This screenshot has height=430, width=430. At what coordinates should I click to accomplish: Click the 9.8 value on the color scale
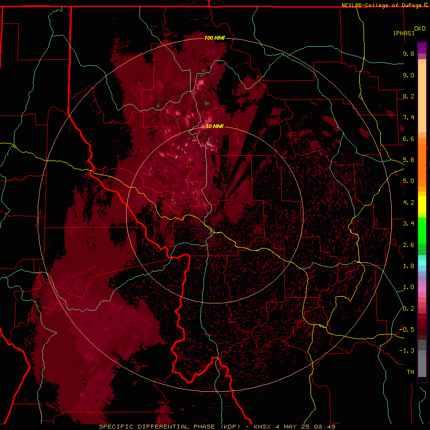point(408,54)
